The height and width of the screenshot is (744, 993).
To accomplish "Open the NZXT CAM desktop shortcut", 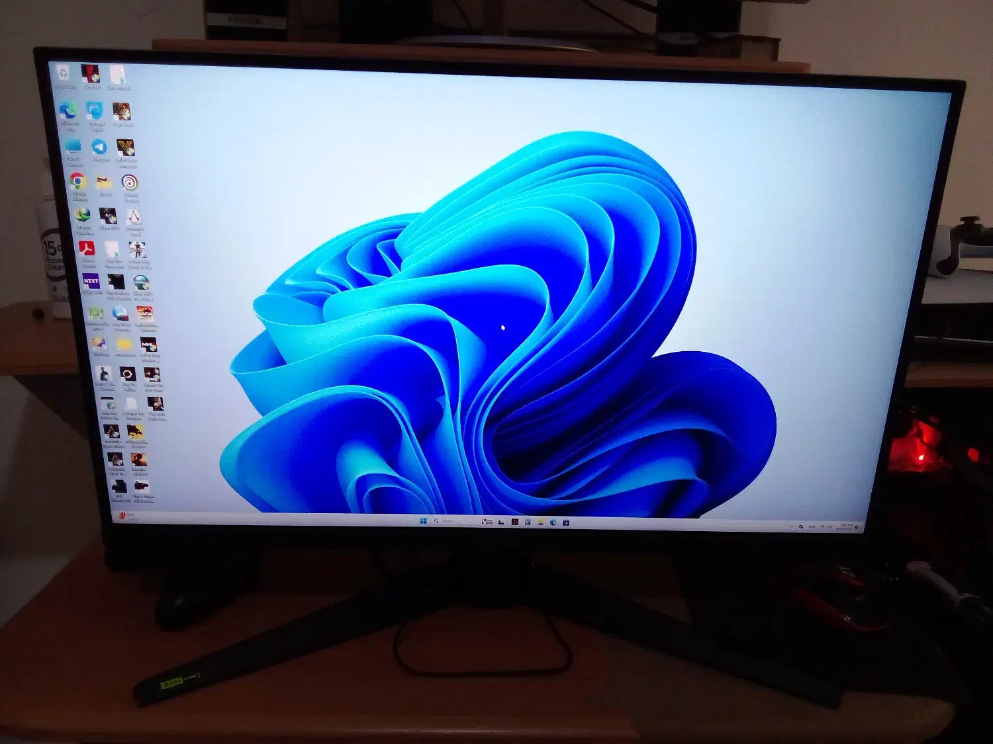I will click(91, 283).
